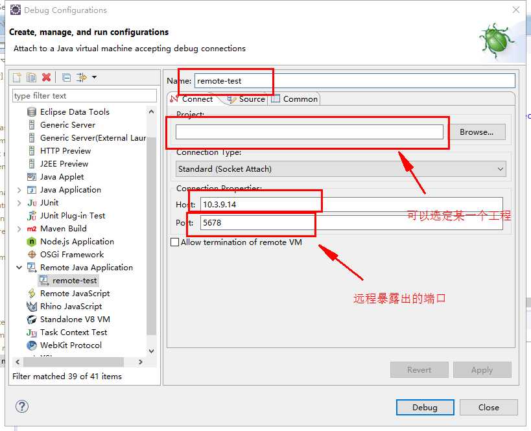Click the Standalone V8 VM icon
Viewport: 531px width, 431px height.
click(32, 320)
